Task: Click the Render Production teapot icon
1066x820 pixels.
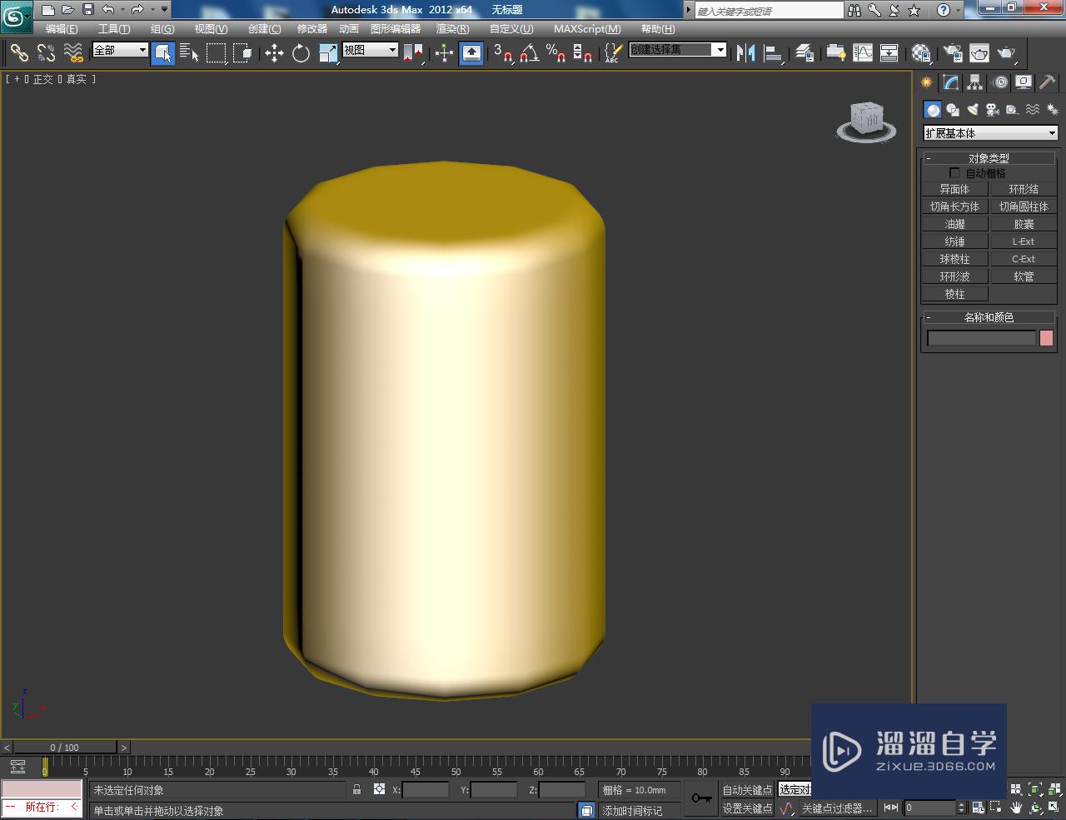Action: coord(1007,53)
